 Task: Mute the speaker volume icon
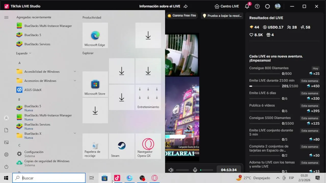tap(171, 170)
